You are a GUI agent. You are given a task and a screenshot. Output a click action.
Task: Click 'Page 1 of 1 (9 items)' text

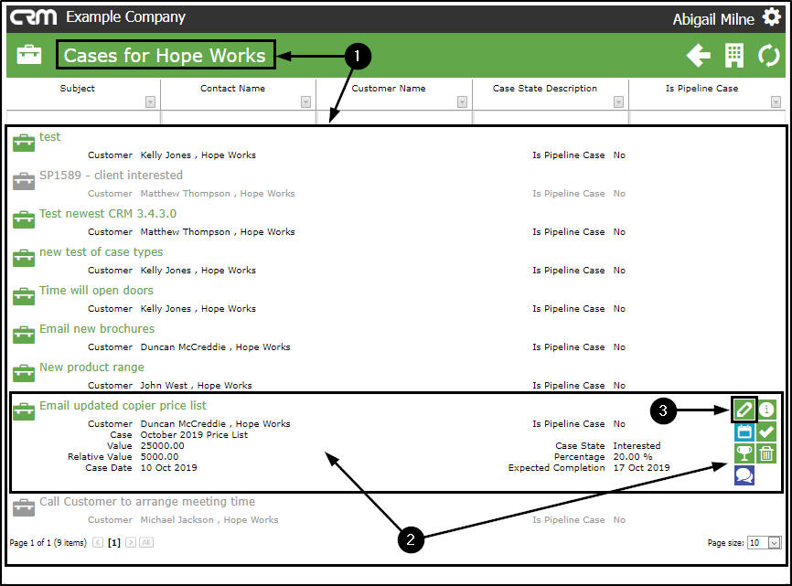click(x=48, y=543)
